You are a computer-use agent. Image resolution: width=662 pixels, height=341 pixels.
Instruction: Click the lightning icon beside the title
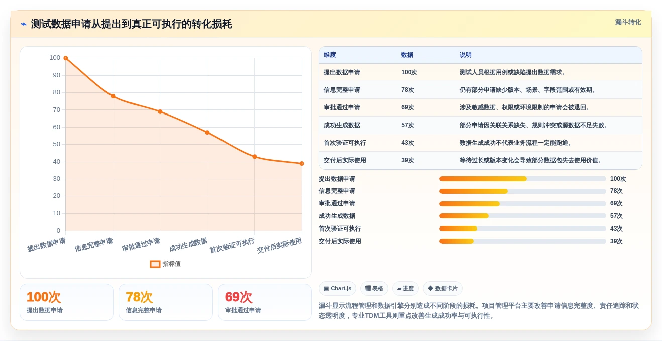pyautogui.click(x=24, y=24)
